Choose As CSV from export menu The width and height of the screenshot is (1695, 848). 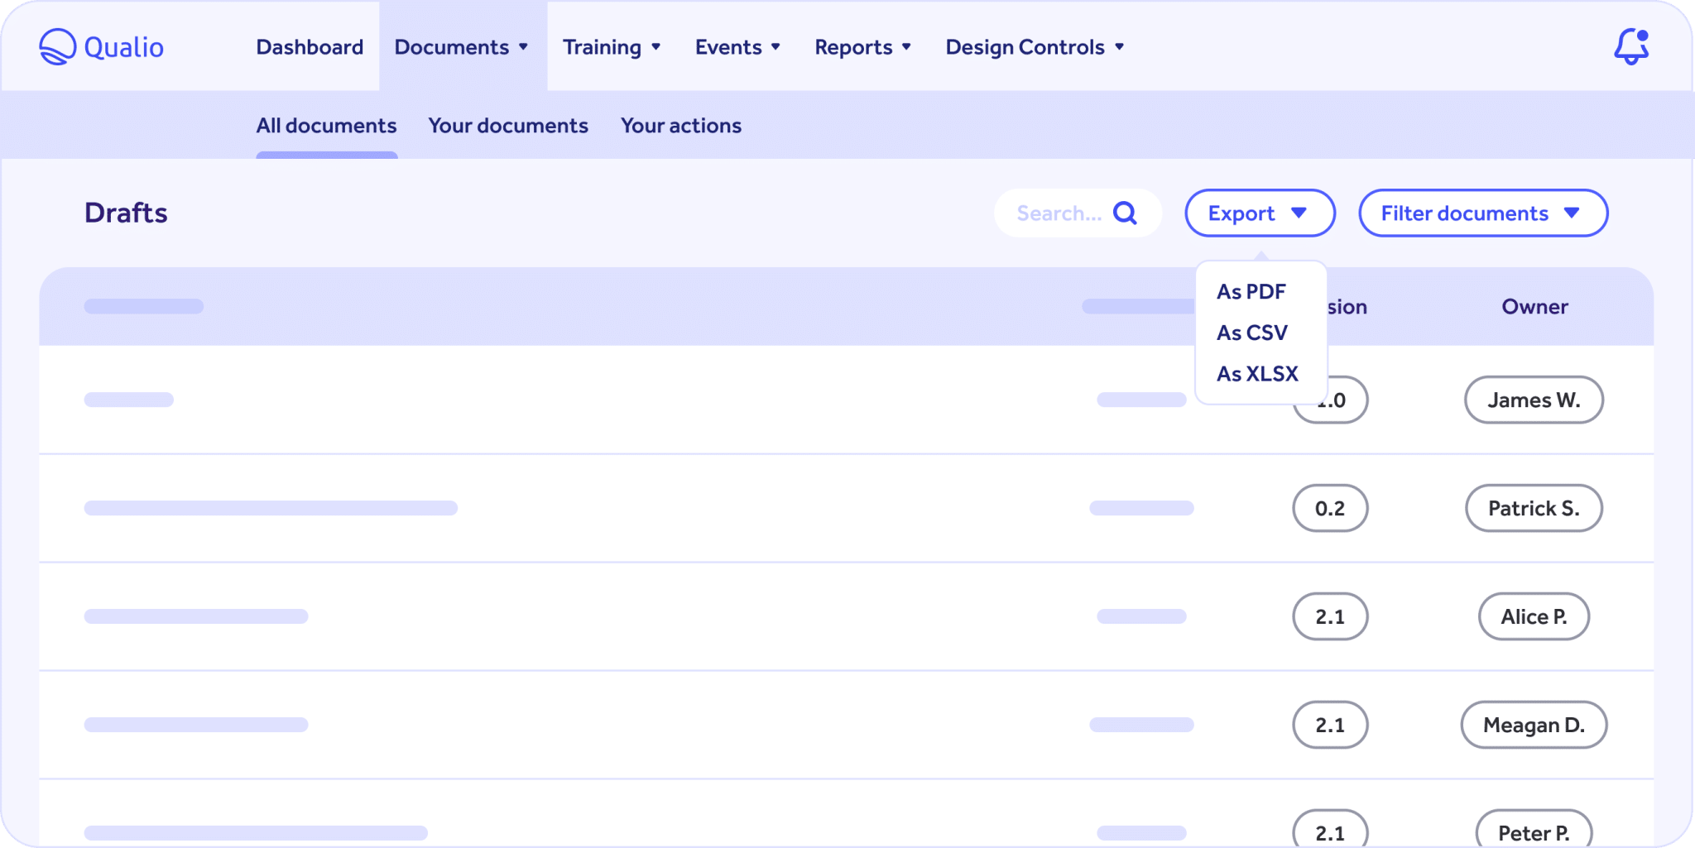pyautogui.click(x=1251, y=333)
